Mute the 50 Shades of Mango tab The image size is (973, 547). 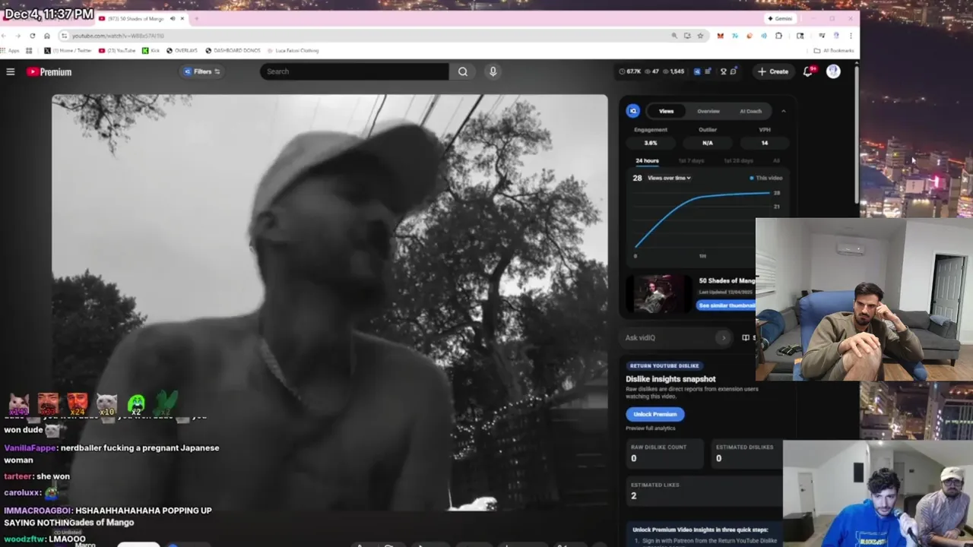173,18
